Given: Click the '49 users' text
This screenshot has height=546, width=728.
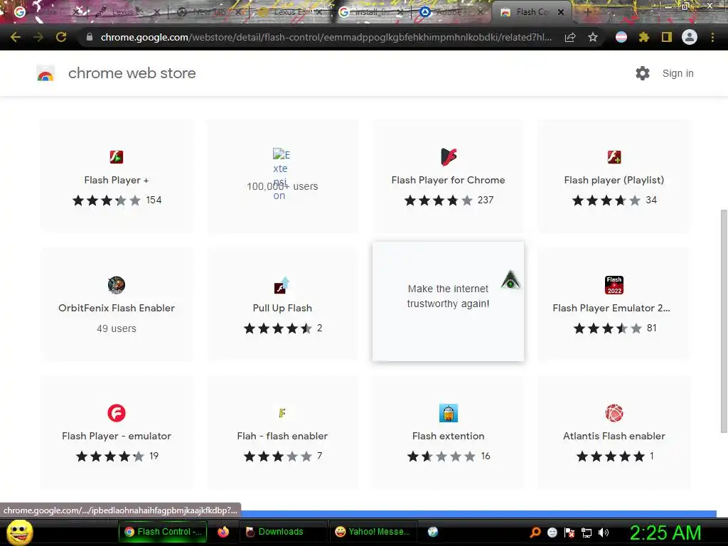Looking at the screenshot, I should click(x=117, y=328).
